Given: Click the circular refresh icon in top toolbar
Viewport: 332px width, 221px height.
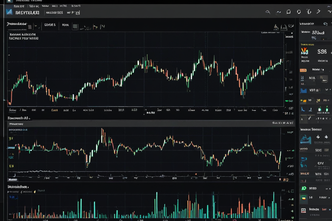Looking at the screenshot, I should pos(299,12).
